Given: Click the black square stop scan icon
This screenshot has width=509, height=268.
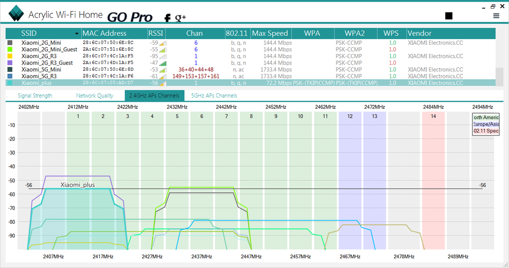Looking at the screenshot, I should pyautogui.click(x=448, y=16).
